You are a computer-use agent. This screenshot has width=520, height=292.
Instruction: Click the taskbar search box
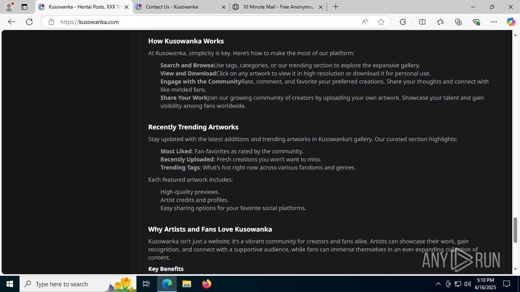[x=78, y=284]
